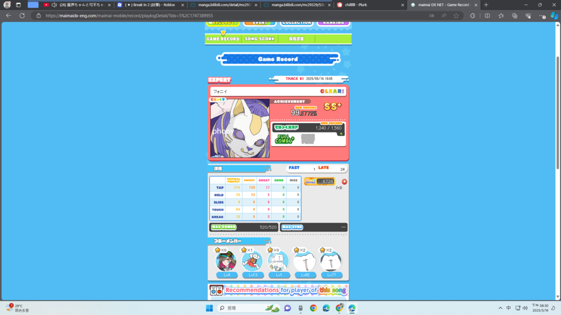Screen dimensions: 561x315
Task: Open browser settings and more menu
Action: (542, 16)
